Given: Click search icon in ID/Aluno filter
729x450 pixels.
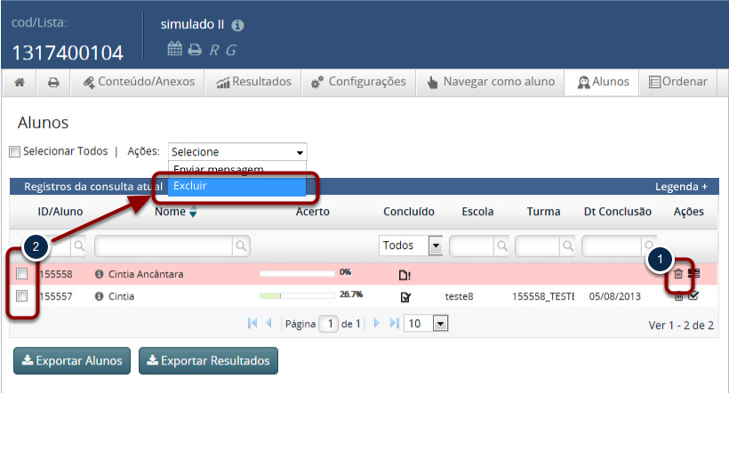Looking at the screenshot, I should (79, 245).
